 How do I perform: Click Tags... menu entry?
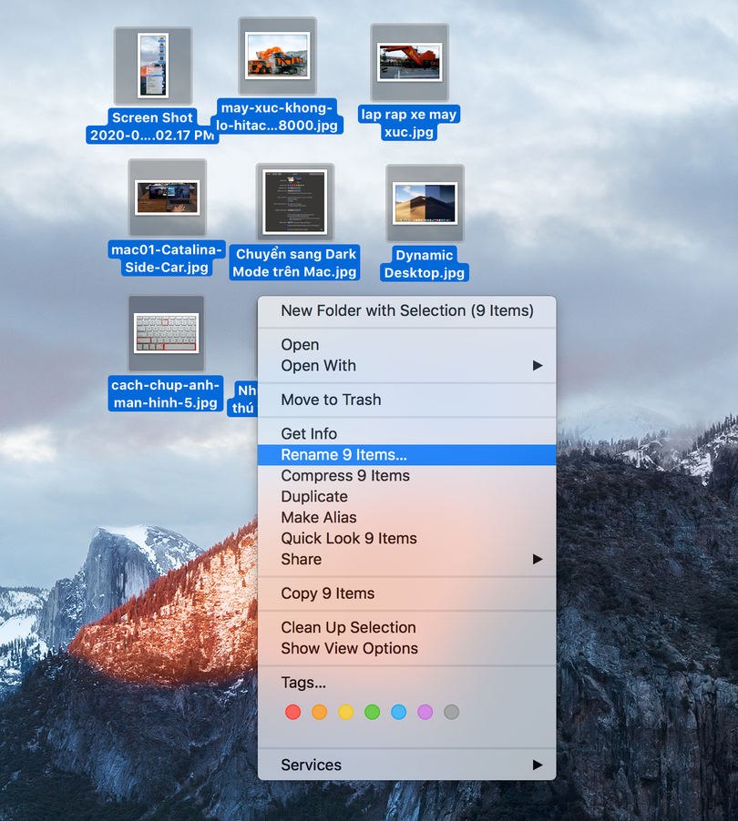pyautogui.click(x=303, y=683)
